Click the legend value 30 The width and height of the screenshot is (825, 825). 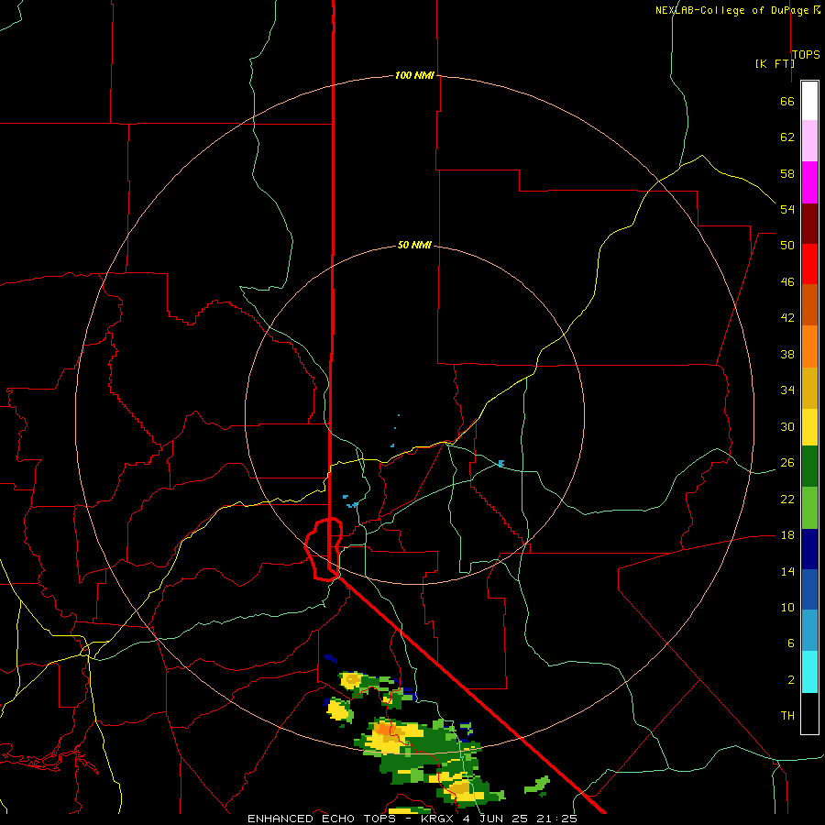(x=787, y=426)
